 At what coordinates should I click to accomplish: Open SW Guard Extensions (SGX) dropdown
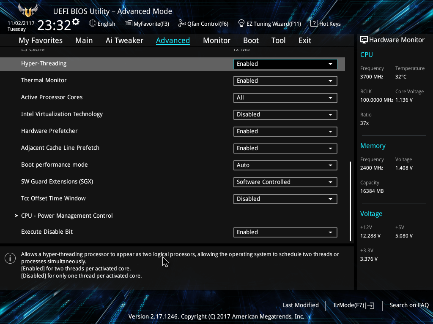tap(285, 182)
